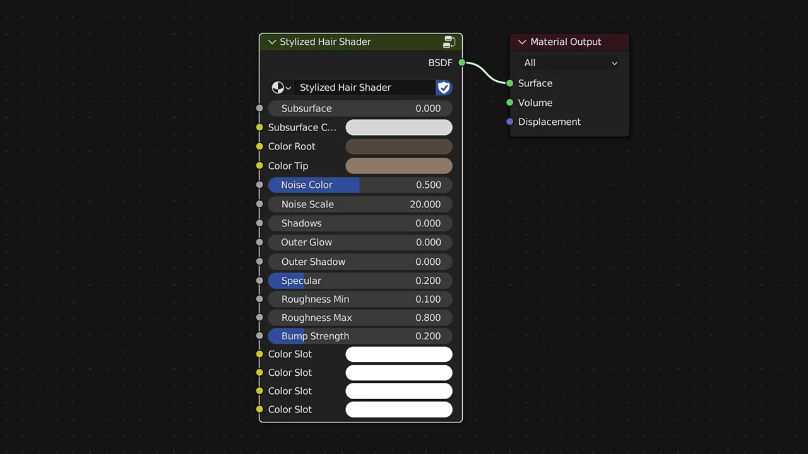This screenshot has height=454, width=808.
Task: Click the first Color Slot swatch
Action: [398, 354]
